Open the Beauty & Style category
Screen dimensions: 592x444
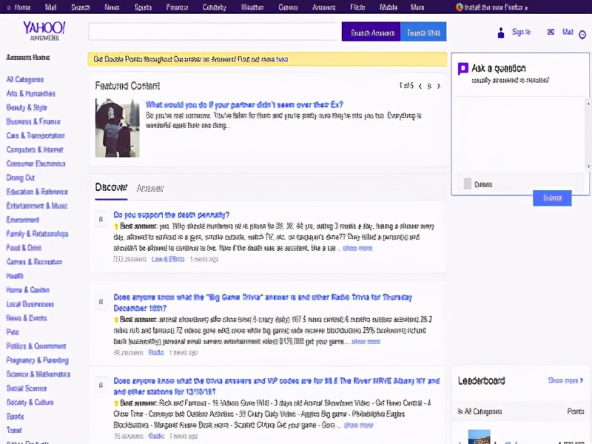click(27, 107)
